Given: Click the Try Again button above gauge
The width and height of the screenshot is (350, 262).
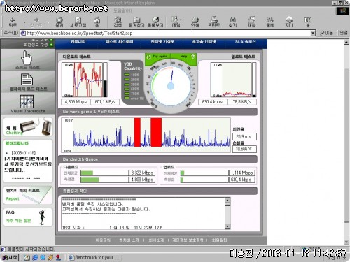Looking at the screenshot, I should click(157, 57).
